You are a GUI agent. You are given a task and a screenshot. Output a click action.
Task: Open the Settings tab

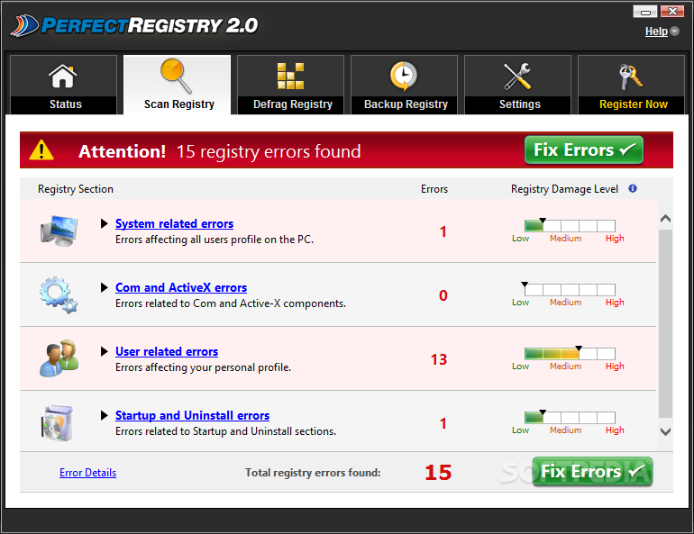pyautogui.click(x=518, y=85)
